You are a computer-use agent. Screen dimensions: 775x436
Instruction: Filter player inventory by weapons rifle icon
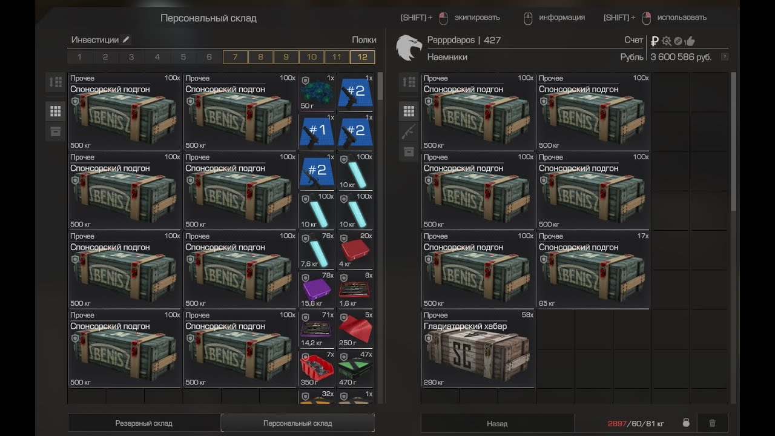409,131
